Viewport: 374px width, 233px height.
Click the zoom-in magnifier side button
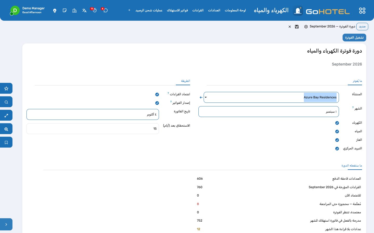pos(6,129)
